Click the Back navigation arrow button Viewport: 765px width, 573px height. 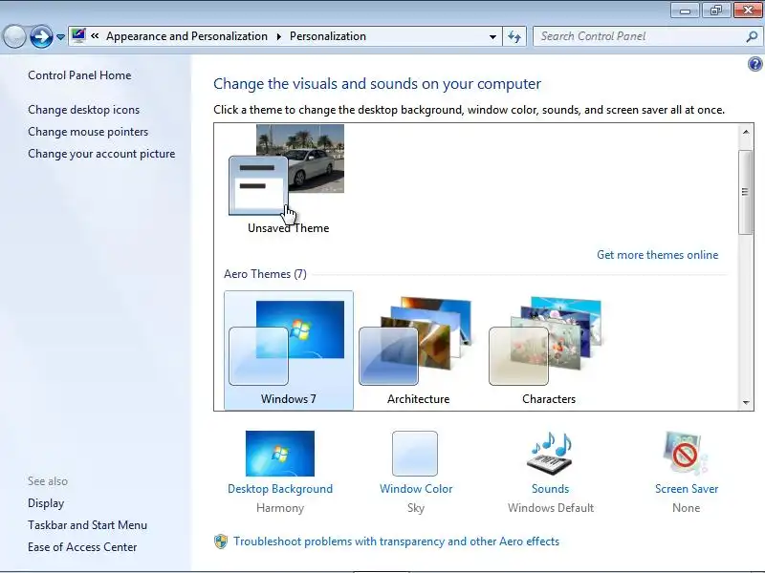tap(14, 36)
